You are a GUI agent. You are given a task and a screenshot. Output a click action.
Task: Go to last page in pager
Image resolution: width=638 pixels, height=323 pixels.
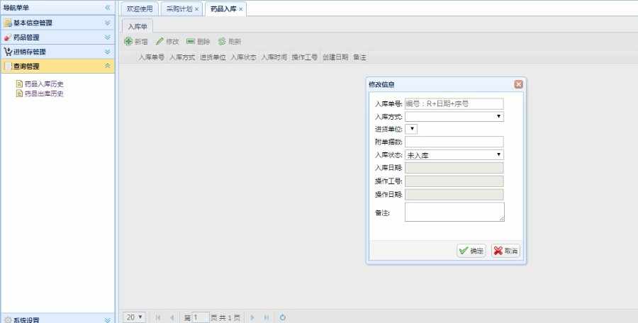266,317
